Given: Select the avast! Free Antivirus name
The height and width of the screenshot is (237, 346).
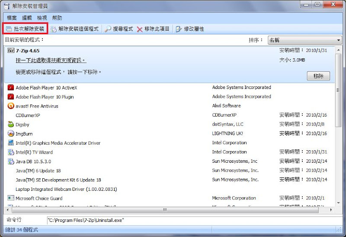Looking at the screenshot, I should click(x=37, y=106).
